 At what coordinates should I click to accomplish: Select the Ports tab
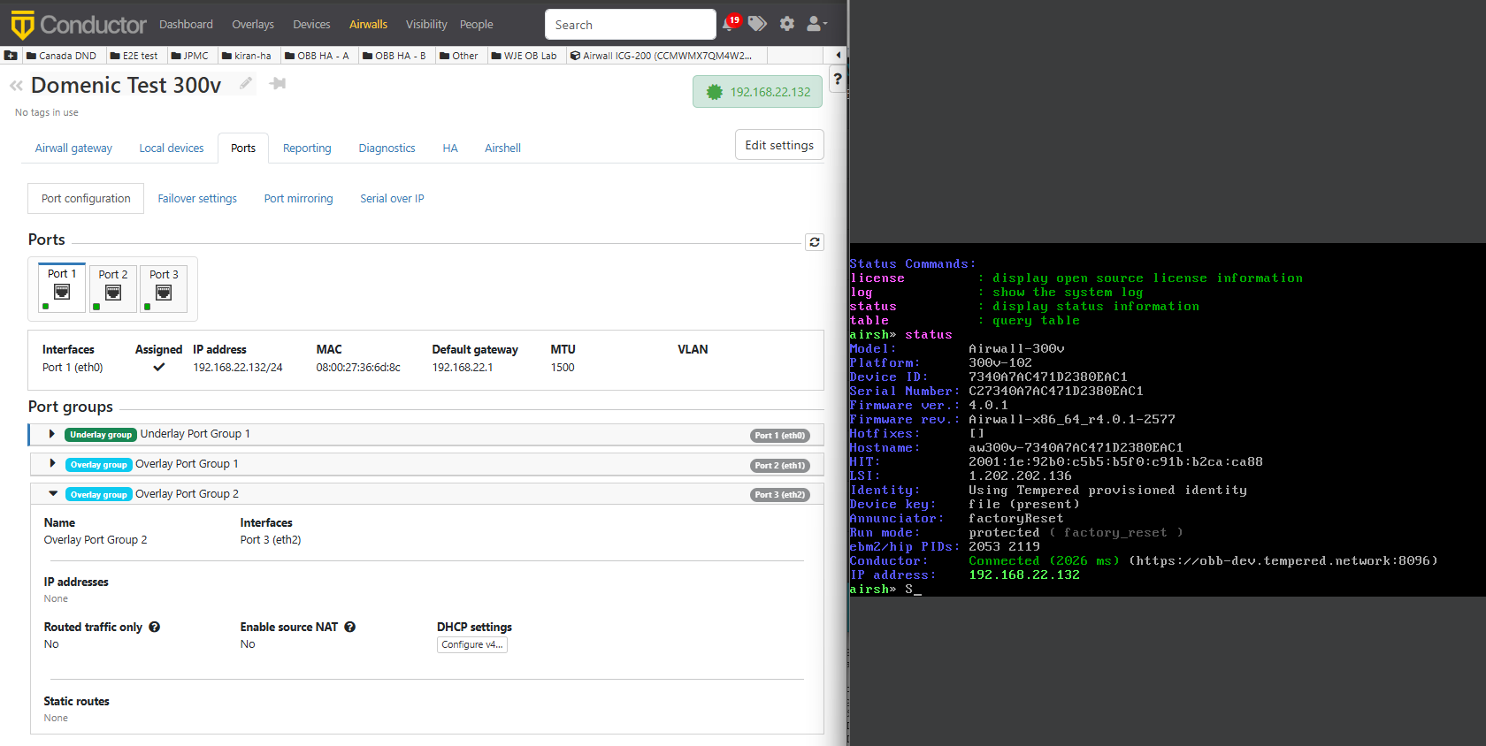243,148
